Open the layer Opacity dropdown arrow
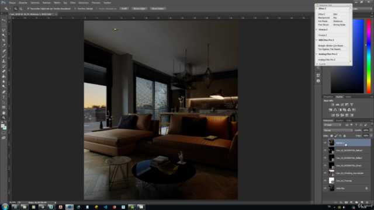 tap(371, 130)
